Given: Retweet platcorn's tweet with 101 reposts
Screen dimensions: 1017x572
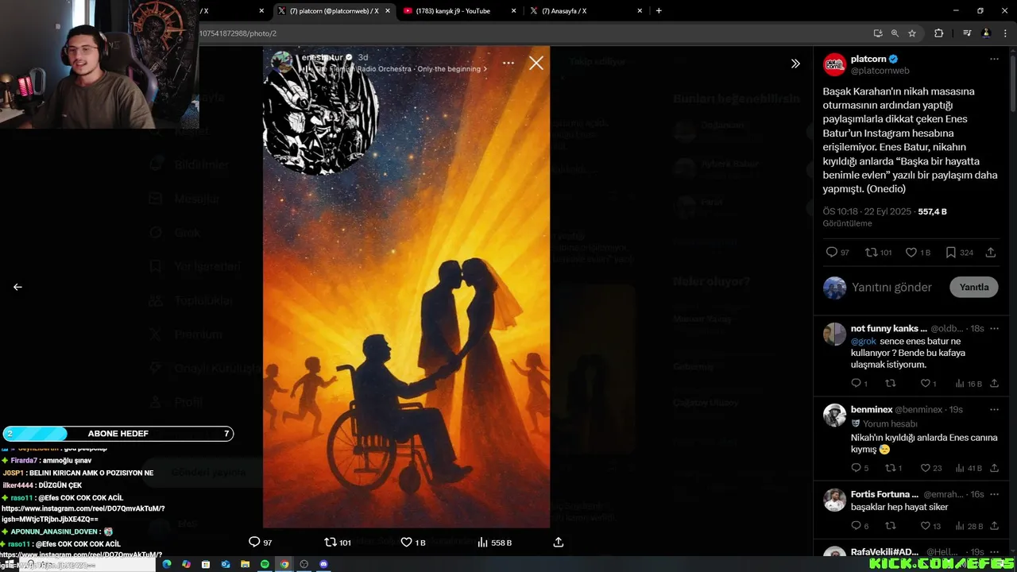Looking at the screenshot, I should tap(872, 252).
